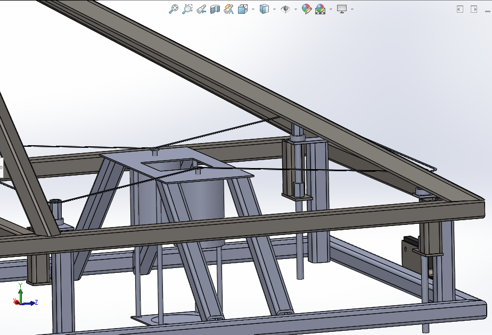Viewport: 492px width, 335px height.
Task: Select the Zoom to Area tool
Action: click(x=187, y=9)
